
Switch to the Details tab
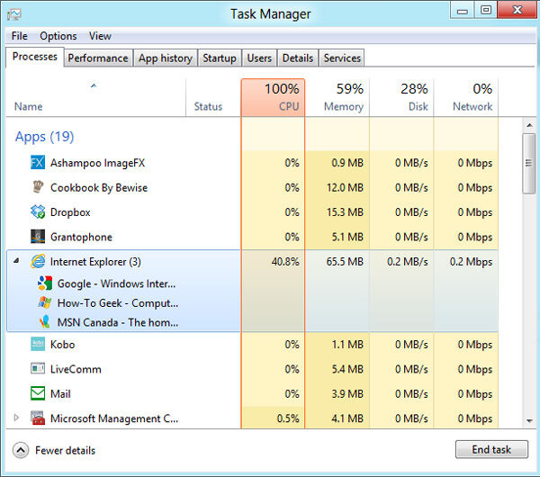pos(298,58)
